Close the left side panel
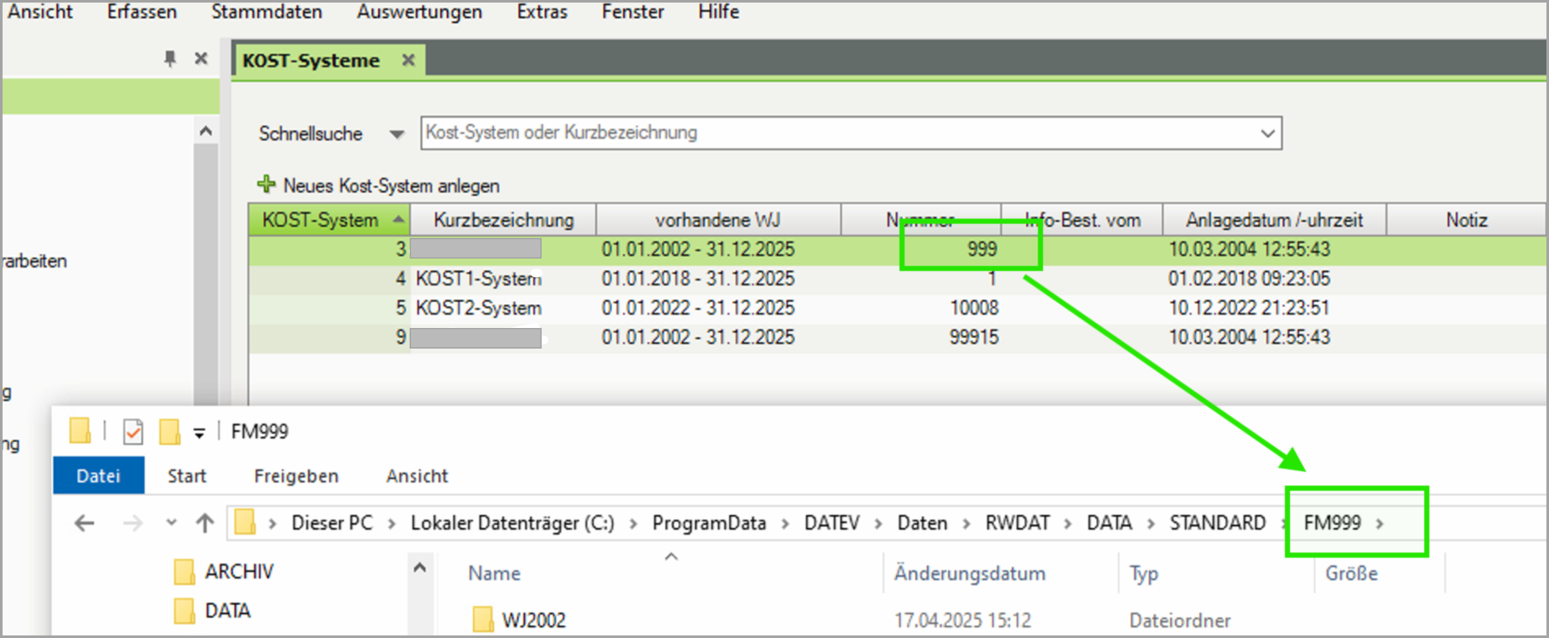Screen dimensions: 1549x638 (x=201, y=59)
